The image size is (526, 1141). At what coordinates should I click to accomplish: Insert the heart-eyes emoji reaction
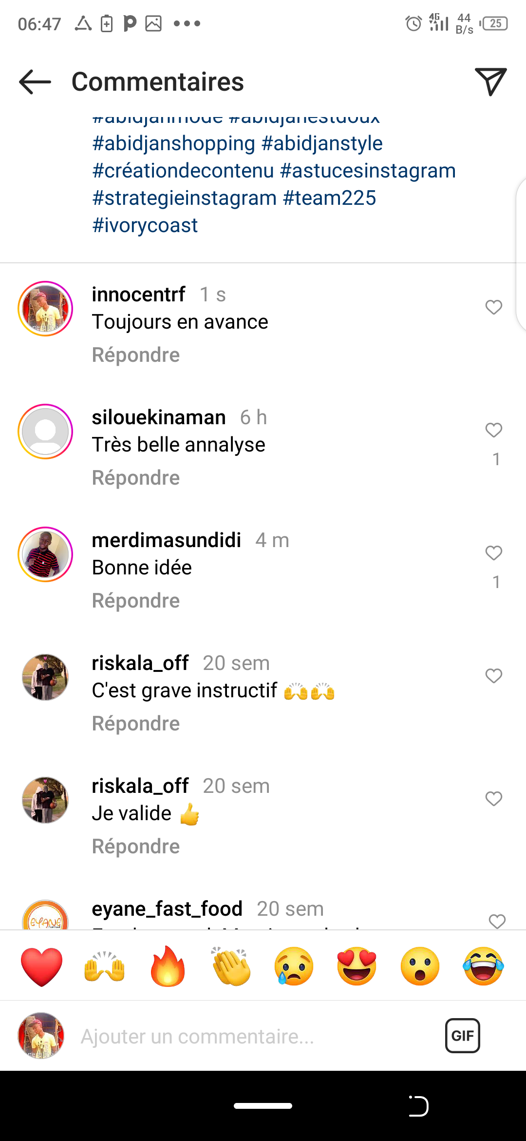[357, 966]
